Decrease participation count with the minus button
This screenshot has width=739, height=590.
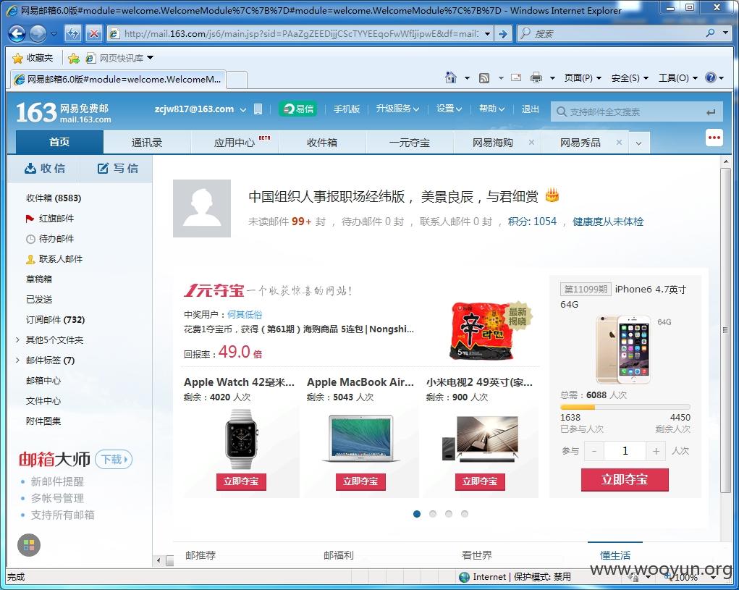pos(594,452)
